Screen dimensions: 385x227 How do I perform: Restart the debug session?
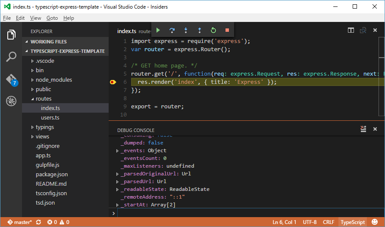213,30
